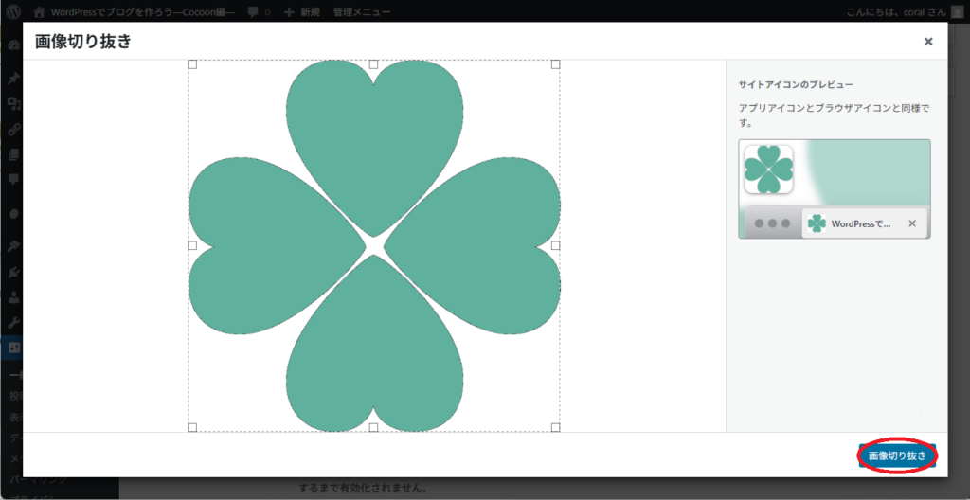Click the browser tab favicon preview
Viewport: 970px width, 500px height.
(x=816, y=223)
